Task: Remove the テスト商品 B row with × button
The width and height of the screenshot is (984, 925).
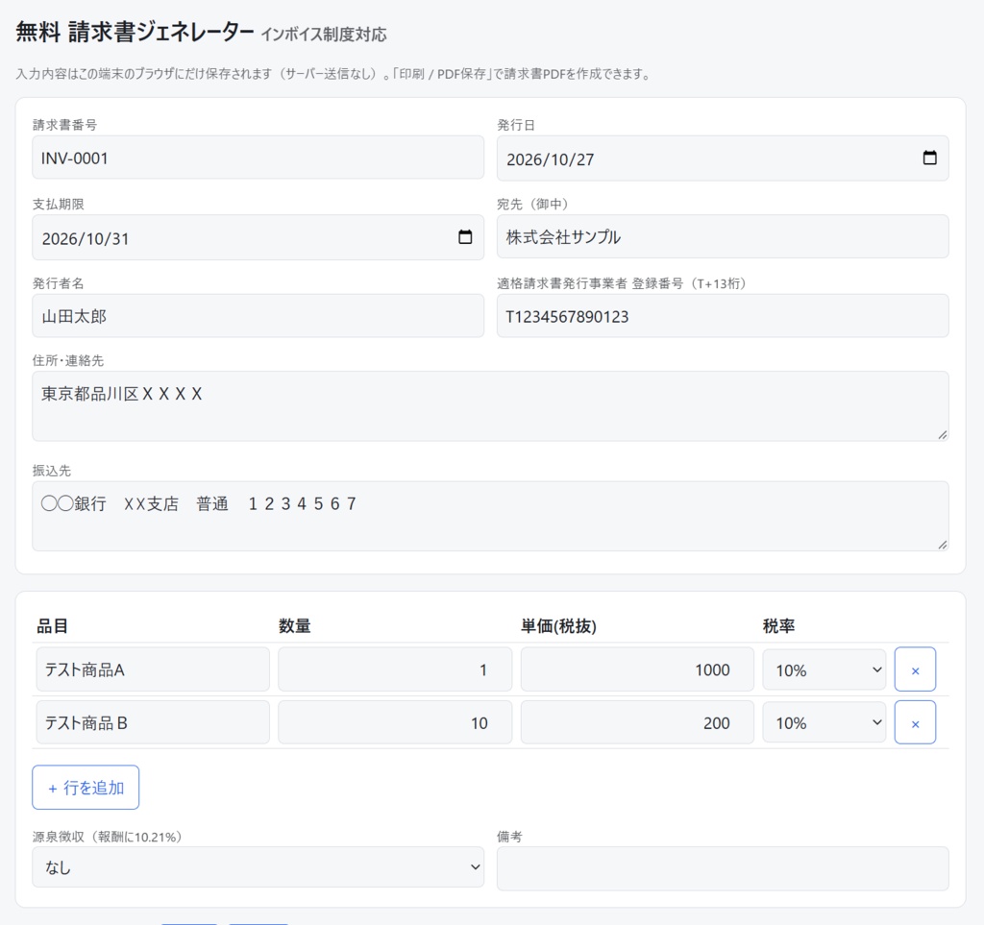Action: 915,722
